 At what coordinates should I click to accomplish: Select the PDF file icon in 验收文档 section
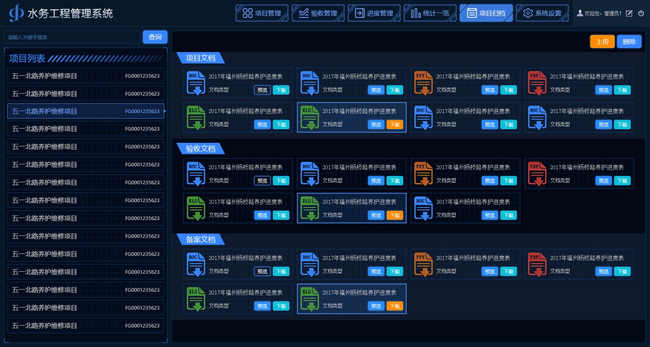point(537,174)
